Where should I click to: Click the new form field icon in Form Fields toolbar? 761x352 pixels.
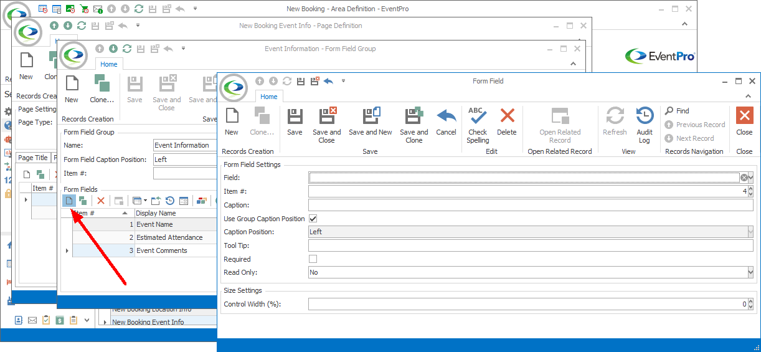click(69, 201)
